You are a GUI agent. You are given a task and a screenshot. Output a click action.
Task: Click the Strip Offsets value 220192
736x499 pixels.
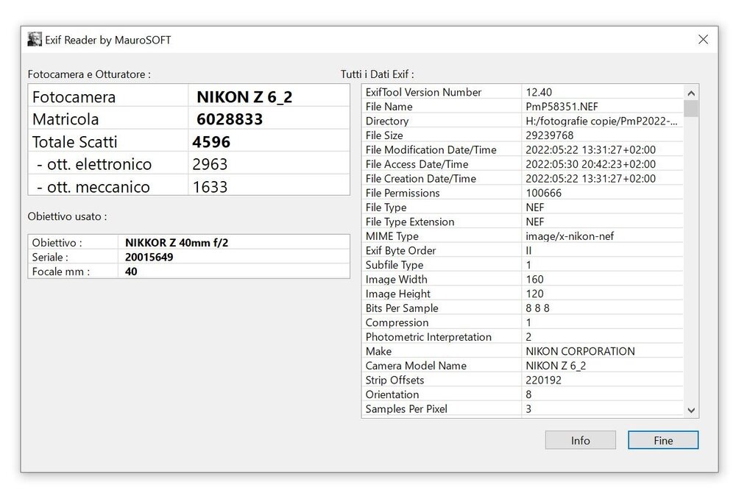coord(544,381)
